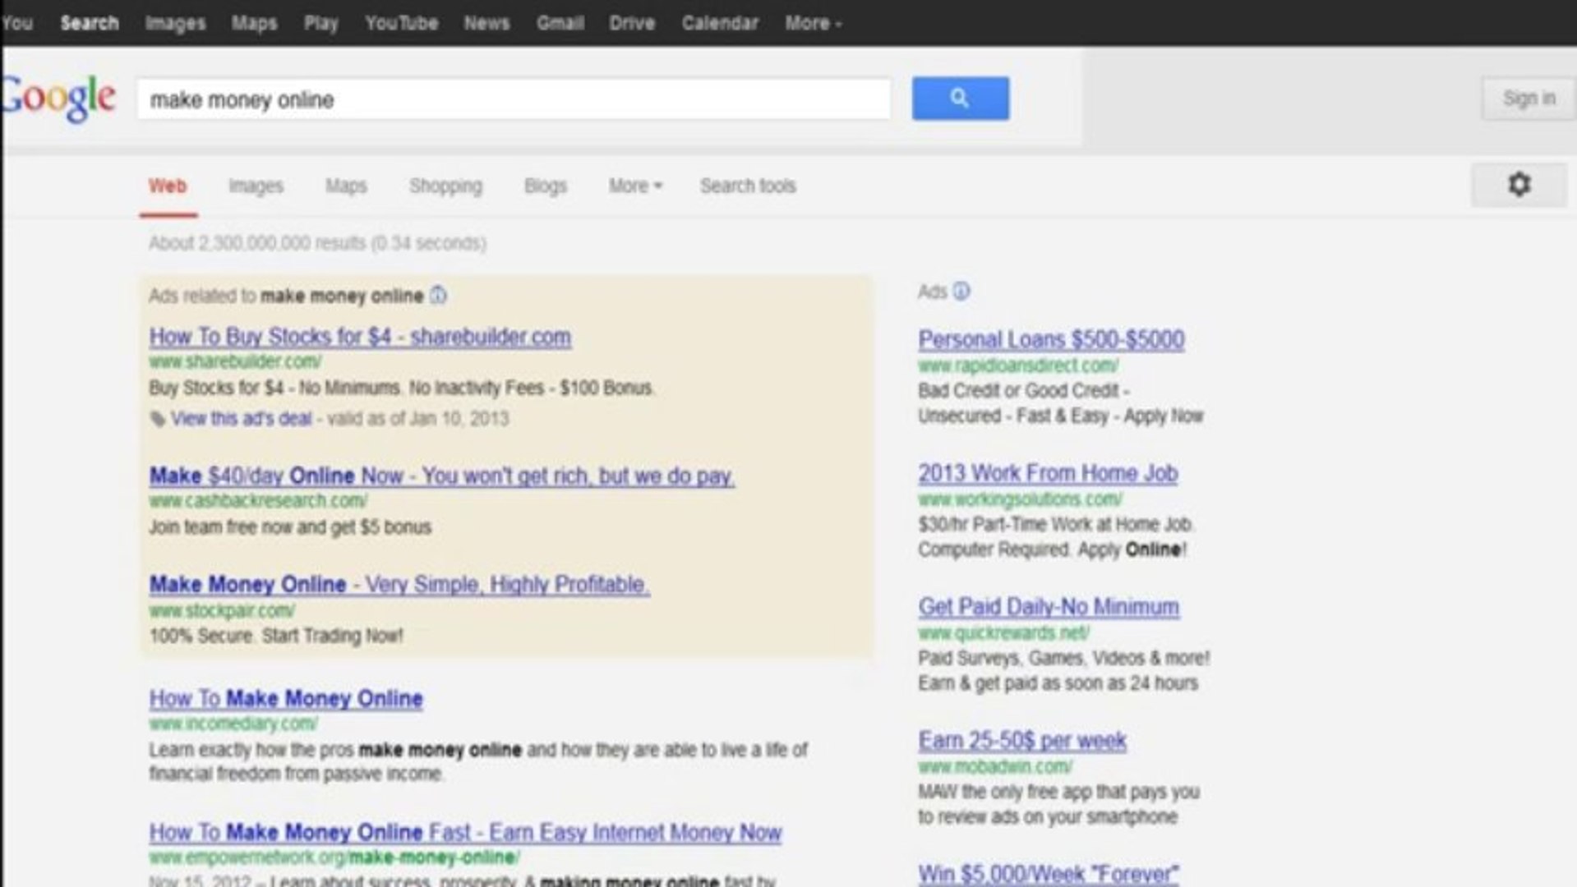This screenshot has width=1577, height=887.
Task: Click 'View this ad's deal' link
Action: click(x=242, y=419)
